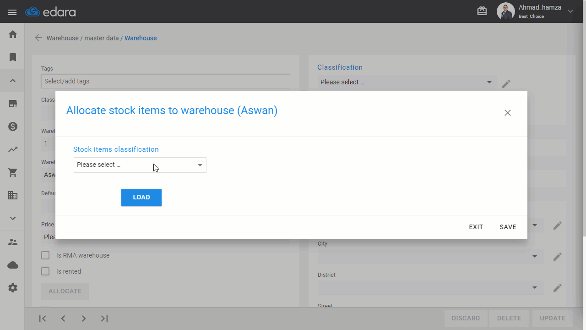The image size is (586, 330).
Task: Go to next record
Action: (x=84, y=319)
